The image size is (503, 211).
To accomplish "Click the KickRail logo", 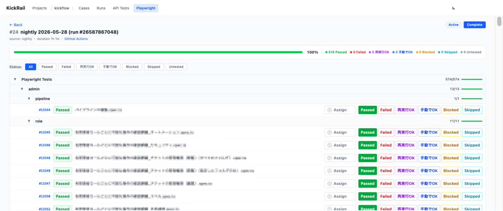I will (x=16, y=8).
